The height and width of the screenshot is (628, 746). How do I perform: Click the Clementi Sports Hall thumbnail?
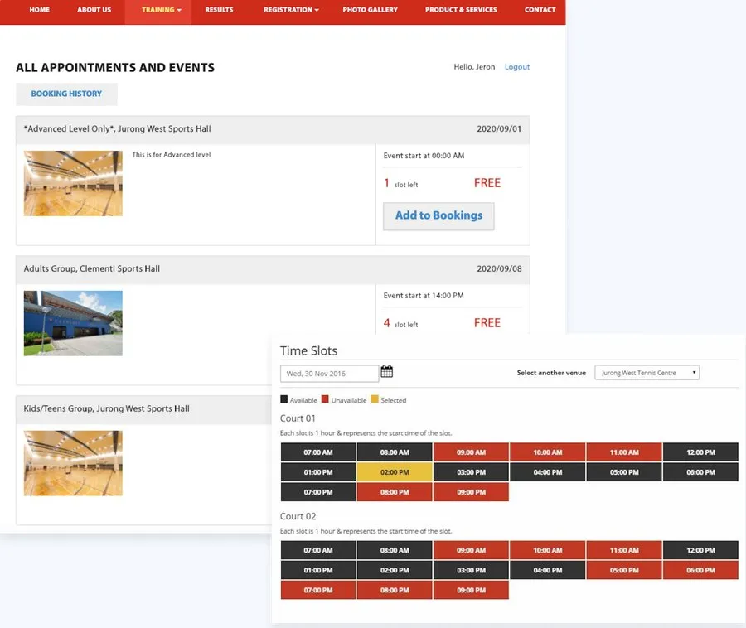coord(73,323)
